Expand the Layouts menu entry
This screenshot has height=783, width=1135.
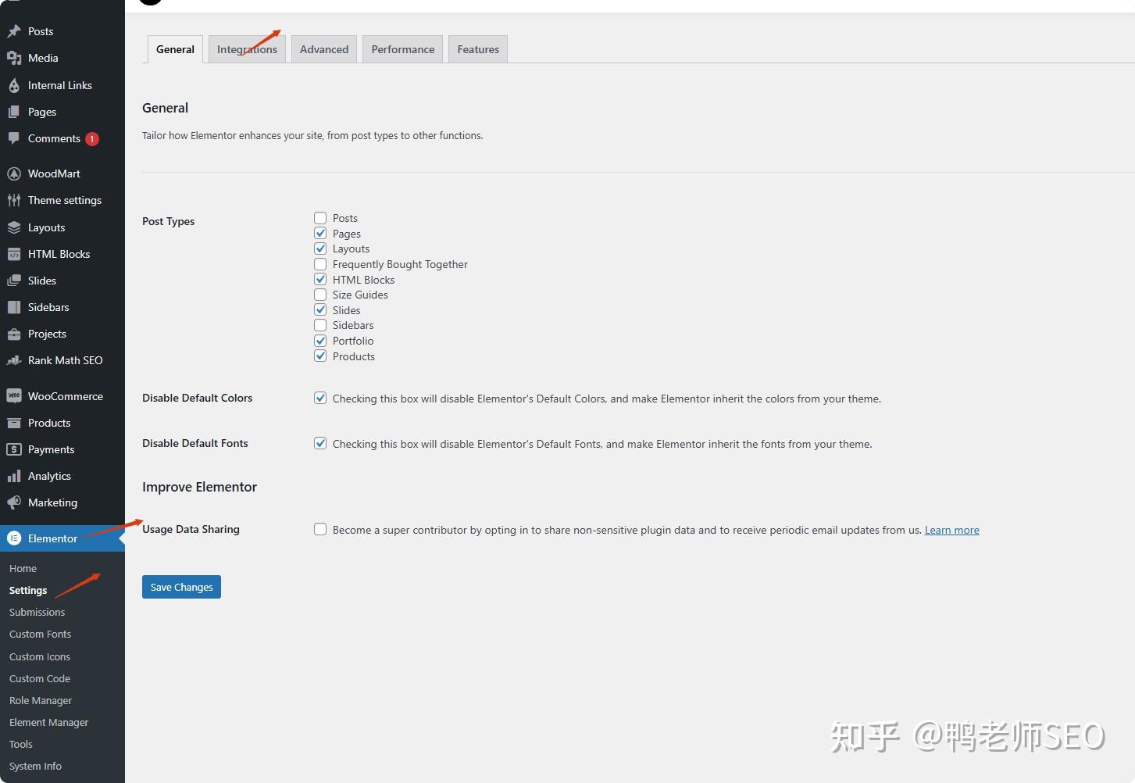[x=46, y=227]
